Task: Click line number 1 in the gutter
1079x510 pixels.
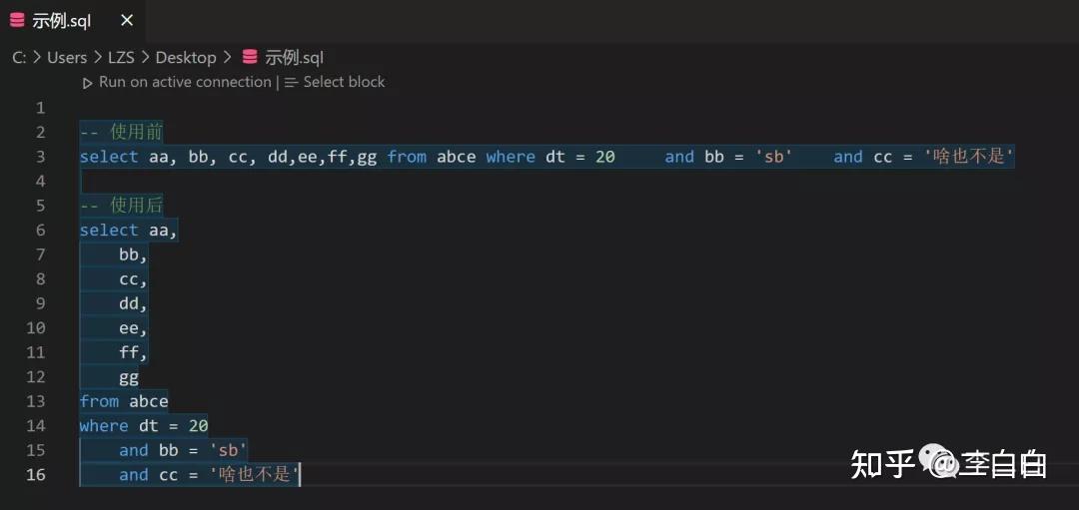Action: (40, 108)
